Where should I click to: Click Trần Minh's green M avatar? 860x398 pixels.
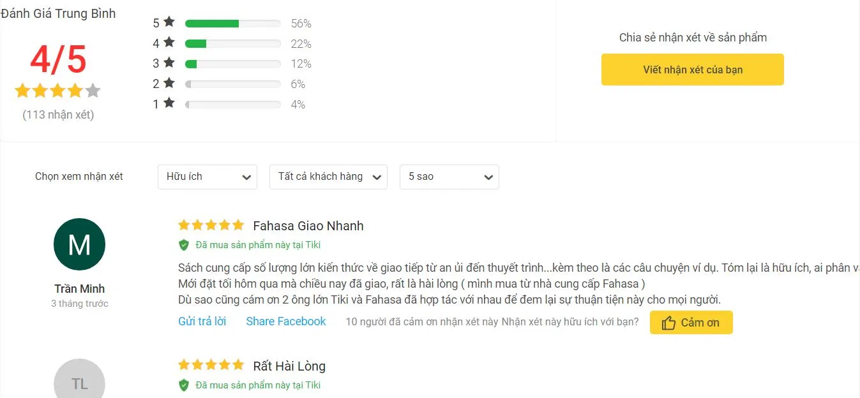coord(79,244)
